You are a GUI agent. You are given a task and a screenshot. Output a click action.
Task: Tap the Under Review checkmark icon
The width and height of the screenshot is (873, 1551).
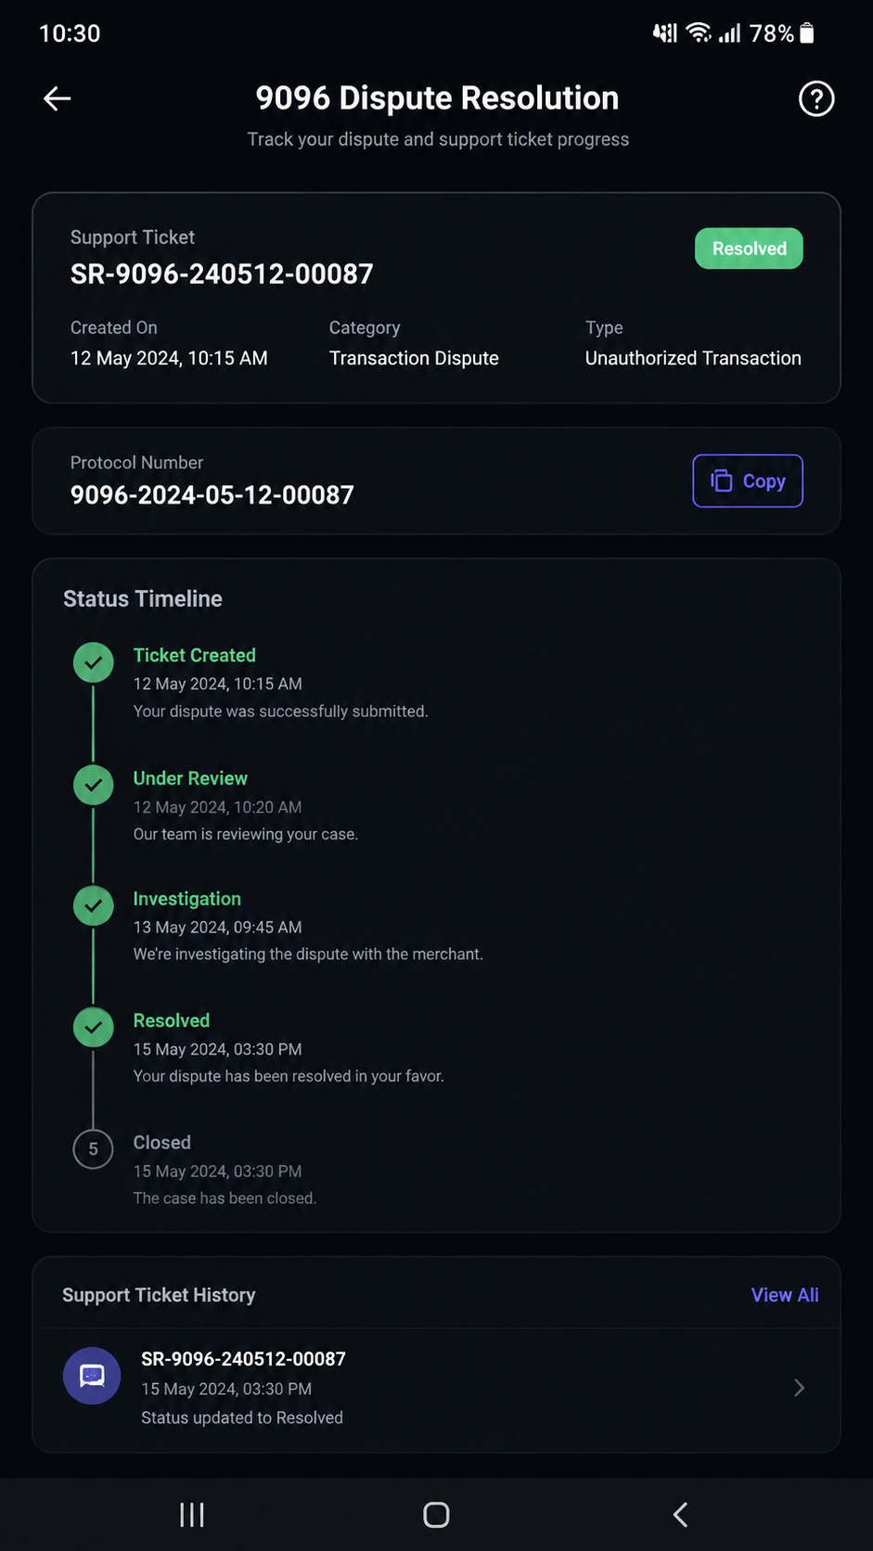[94, 785]
